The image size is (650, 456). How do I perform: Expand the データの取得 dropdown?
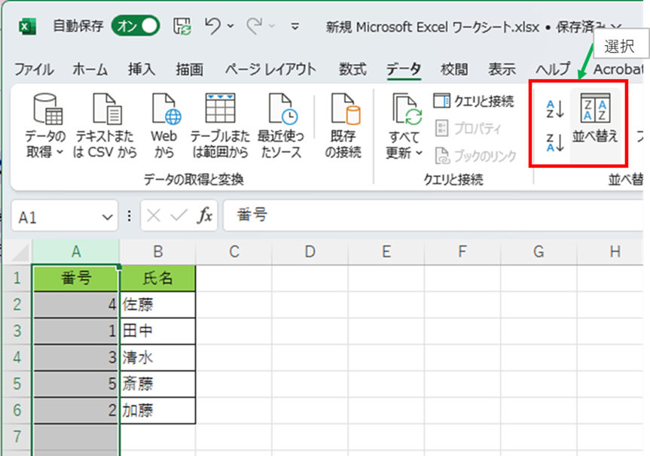coord(45,153)
